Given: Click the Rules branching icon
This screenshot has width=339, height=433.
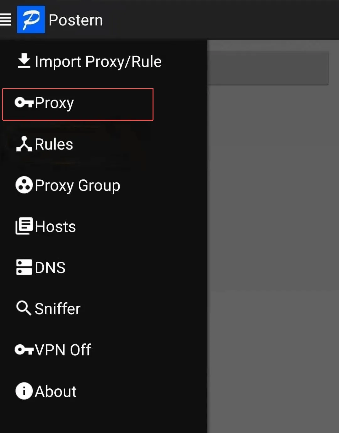Looking at the screenshot, I should point(24,144).
